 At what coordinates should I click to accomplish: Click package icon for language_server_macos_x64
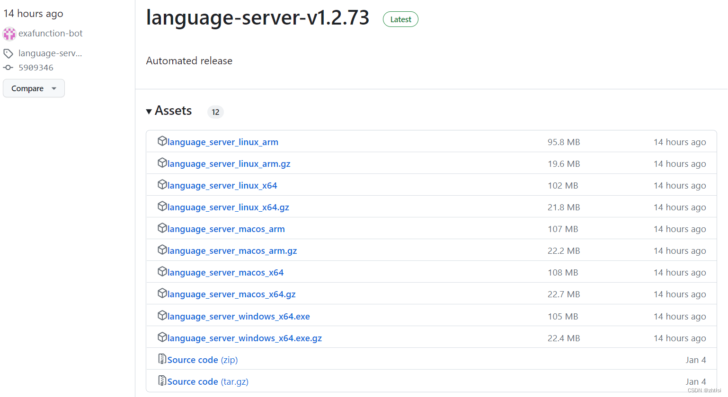coord(162,271)
